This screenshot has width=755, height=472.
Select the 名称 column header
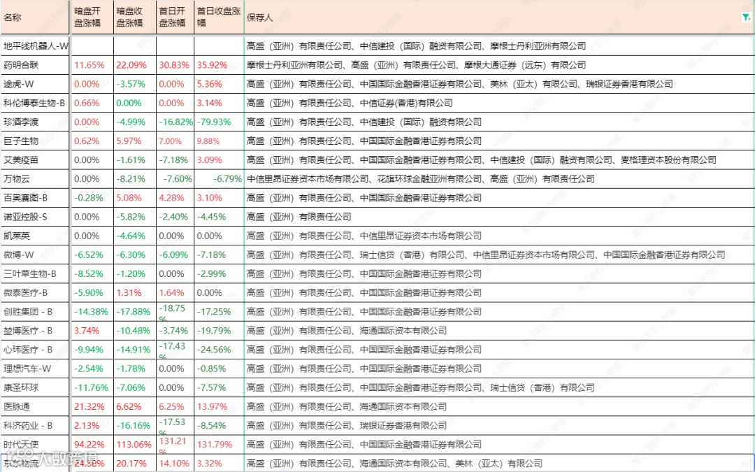pos(35,17)
